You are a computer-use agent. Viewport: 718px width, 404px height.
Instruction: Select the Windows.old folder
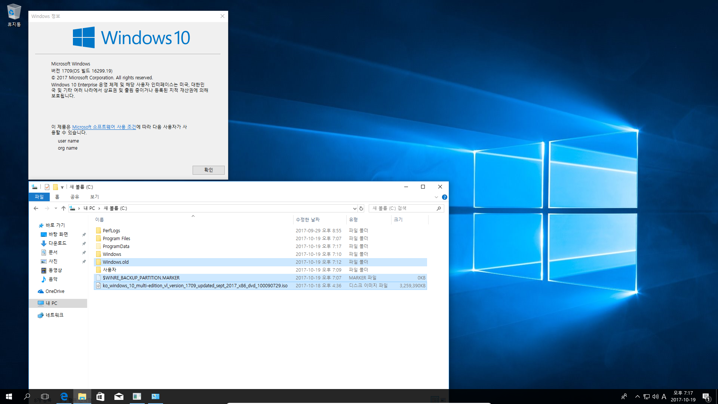pos(260,262)
